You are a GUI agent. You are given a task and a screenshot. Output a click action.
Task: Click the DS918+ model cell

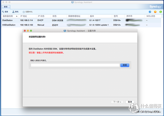pos(117,20)
